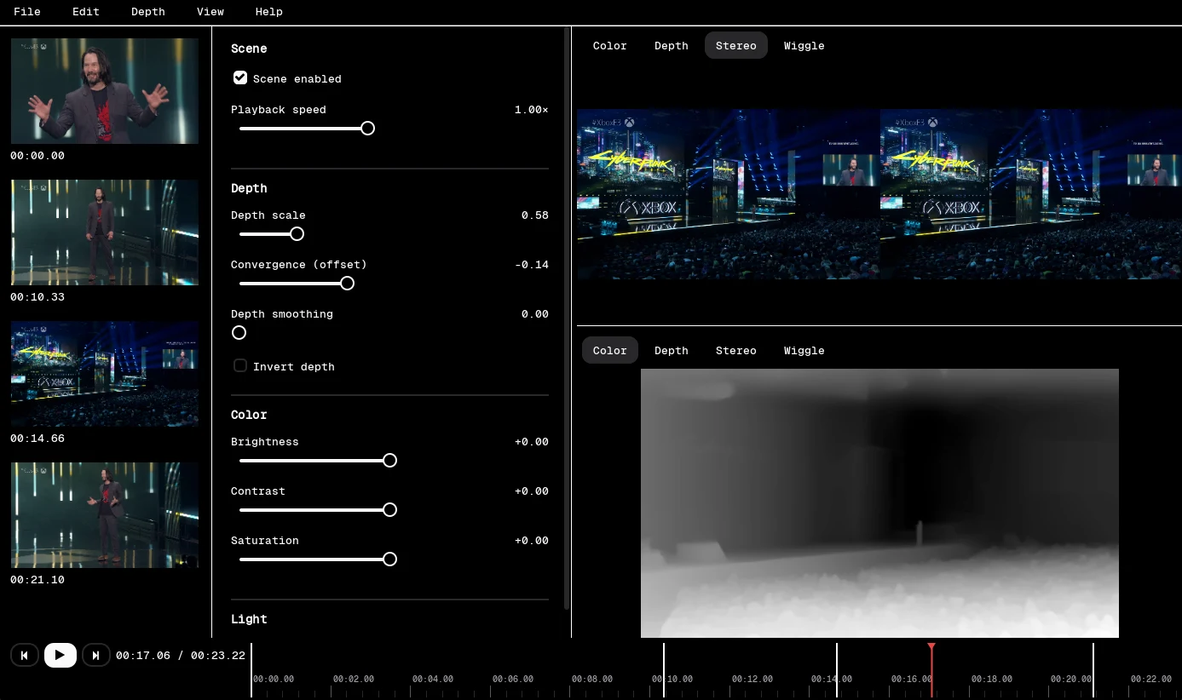Click the 0.58 depth scale value
Screen dimensions: 1182x700
tap(535, 215)
